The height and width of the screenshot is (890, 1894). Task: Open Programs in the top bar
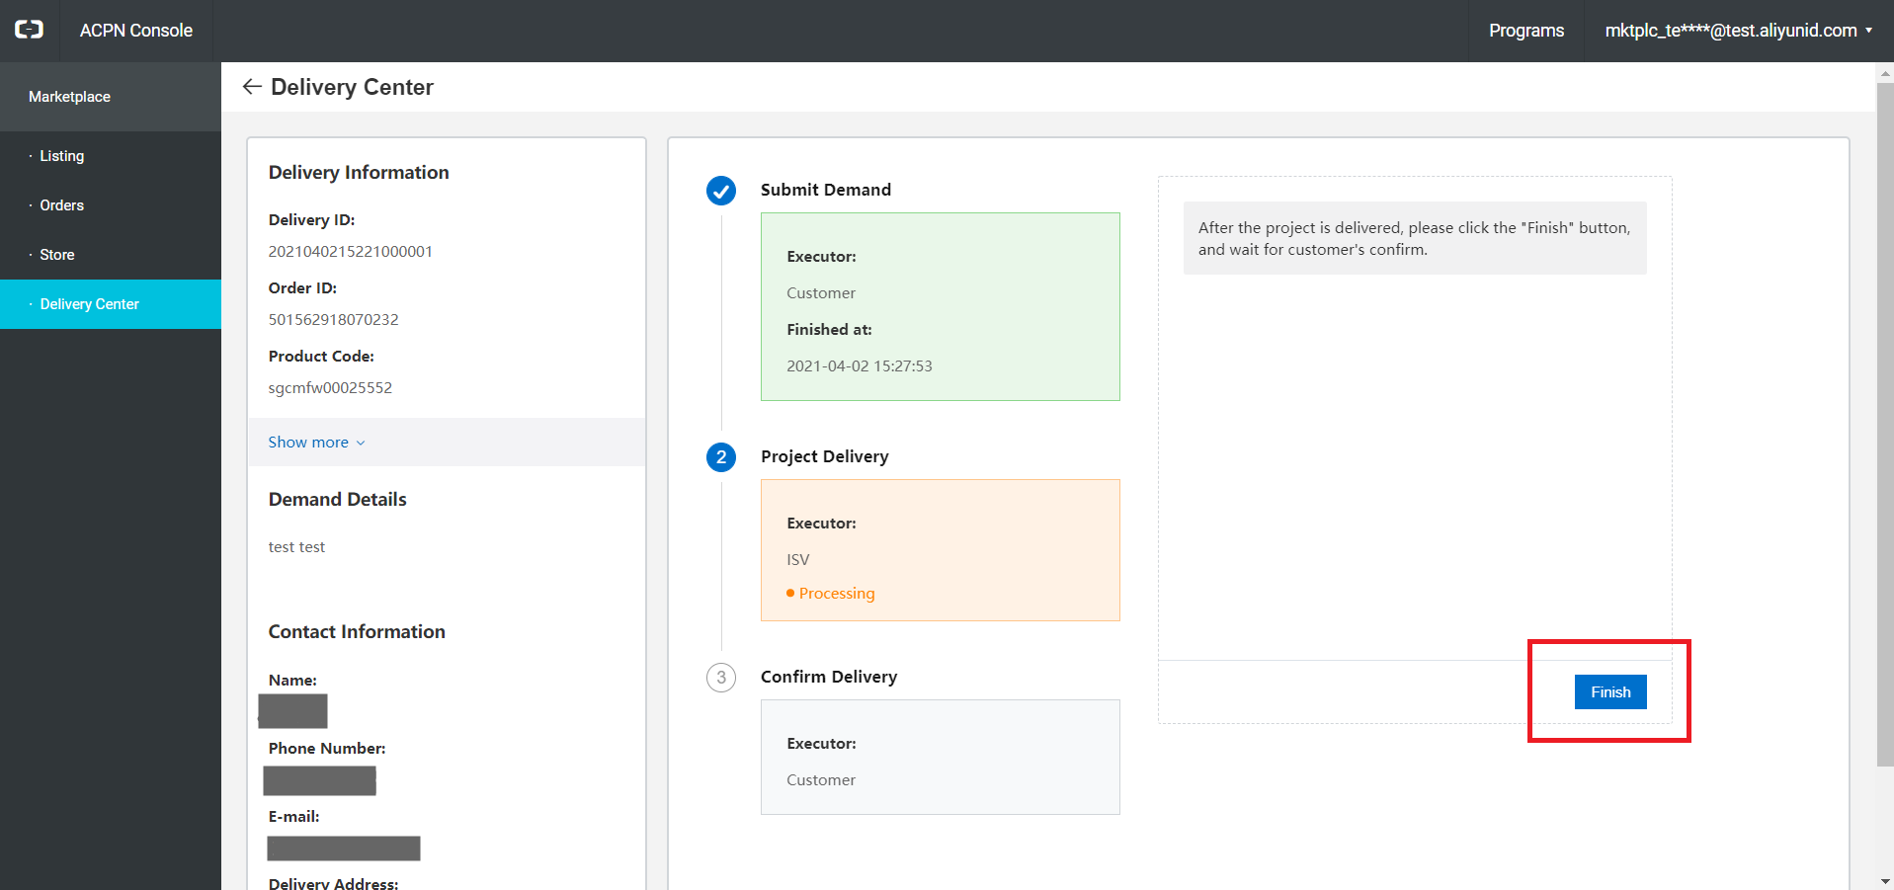[1525, 31]
